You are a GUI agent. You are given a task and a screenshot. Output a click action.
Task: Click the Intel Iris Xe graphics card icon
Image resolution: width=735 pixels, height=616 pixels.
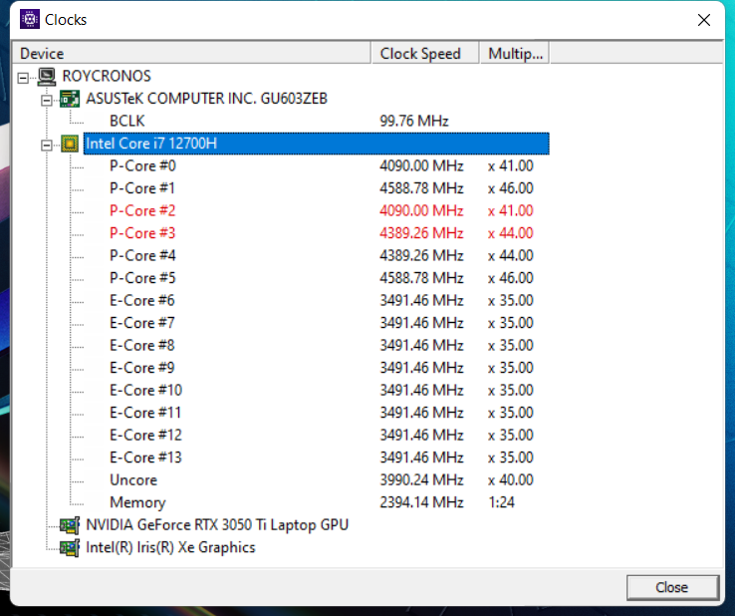(70, 547)
